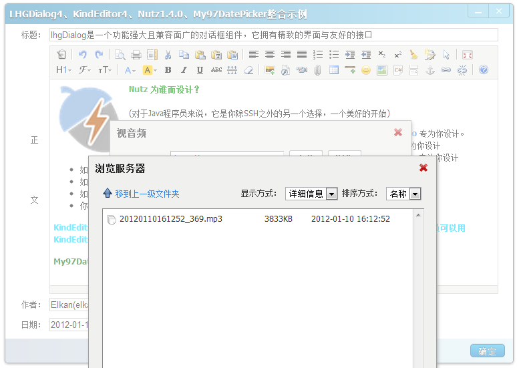Click into the 标题 title input field

pos(274,35)
